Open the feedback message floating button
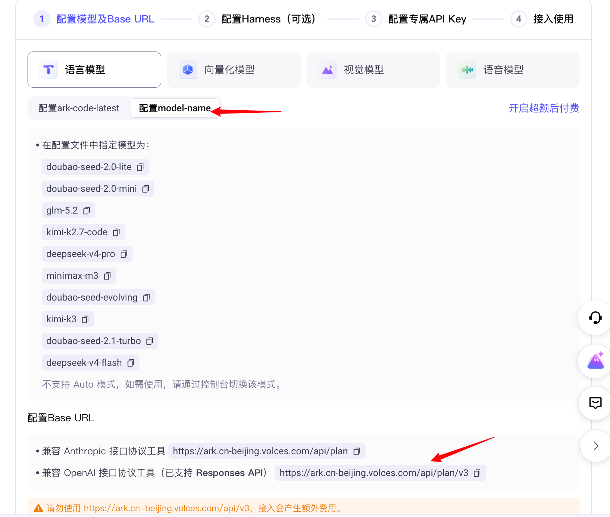The height and width of the screenshot is (517, 610). (595, 403)
